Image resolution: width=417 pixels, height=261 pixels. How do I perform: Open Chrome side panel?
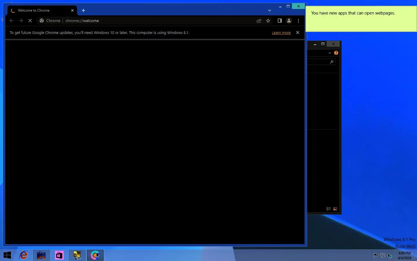coord(279,21)
